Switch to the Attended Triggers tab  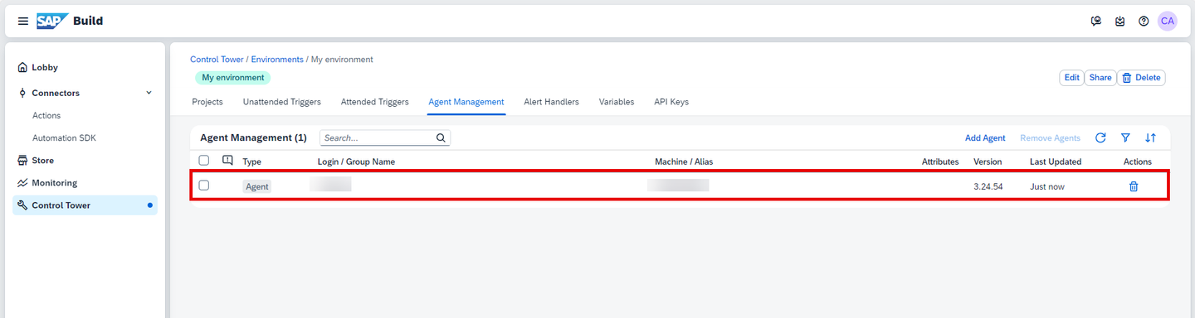[375, 102]
